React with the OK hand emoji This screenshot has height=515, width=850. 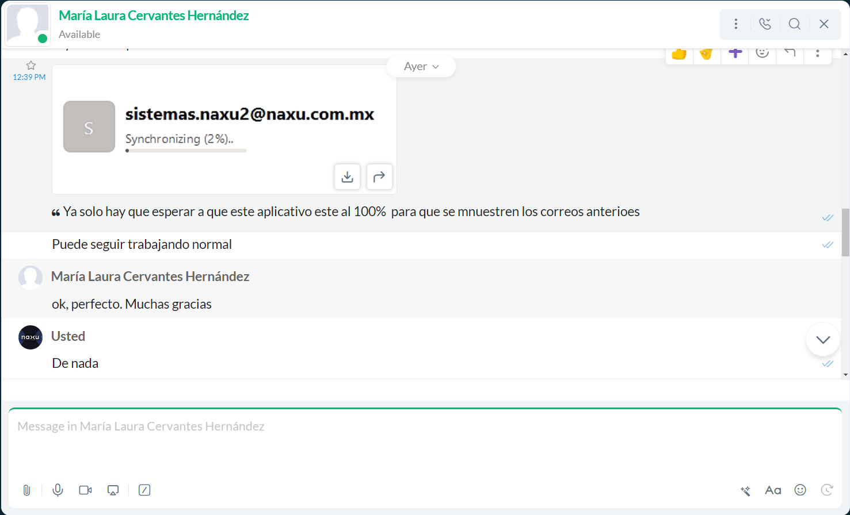pos(706,54)
